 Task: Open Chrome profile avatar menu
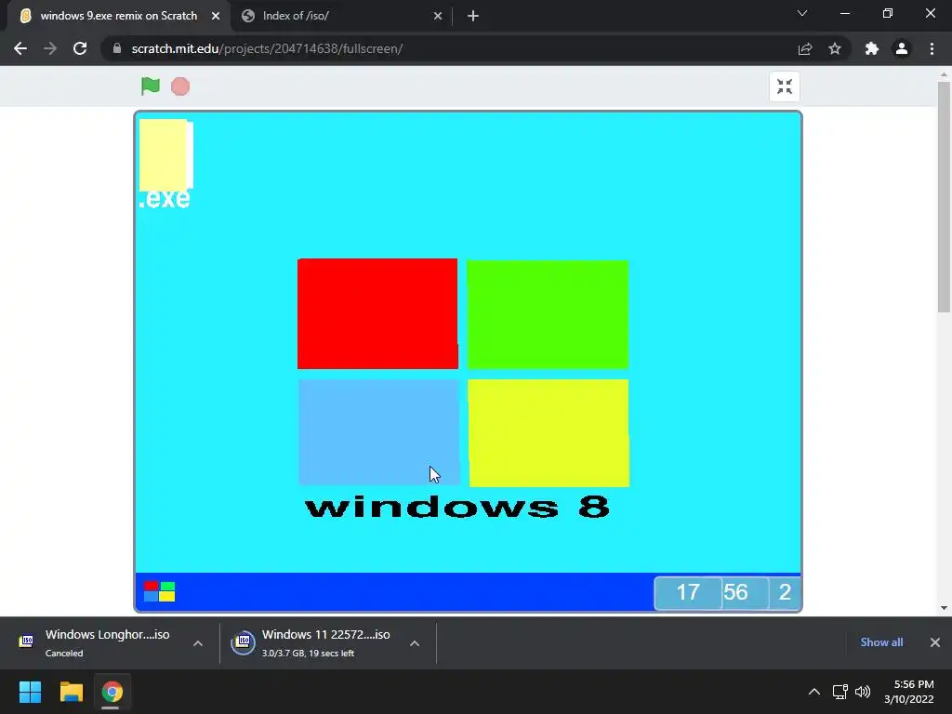(902, 48)
